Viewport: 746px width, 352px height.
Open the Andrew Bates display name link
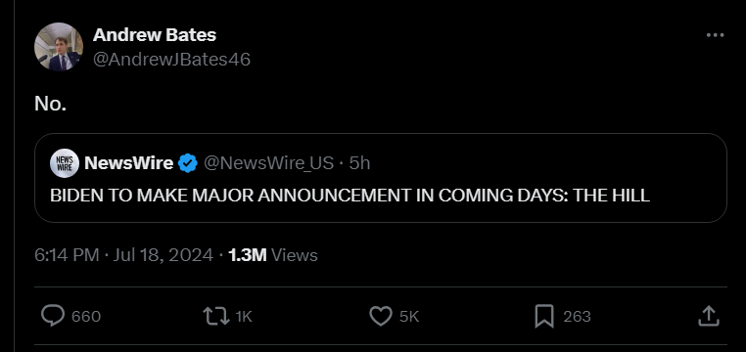(154, 34)
